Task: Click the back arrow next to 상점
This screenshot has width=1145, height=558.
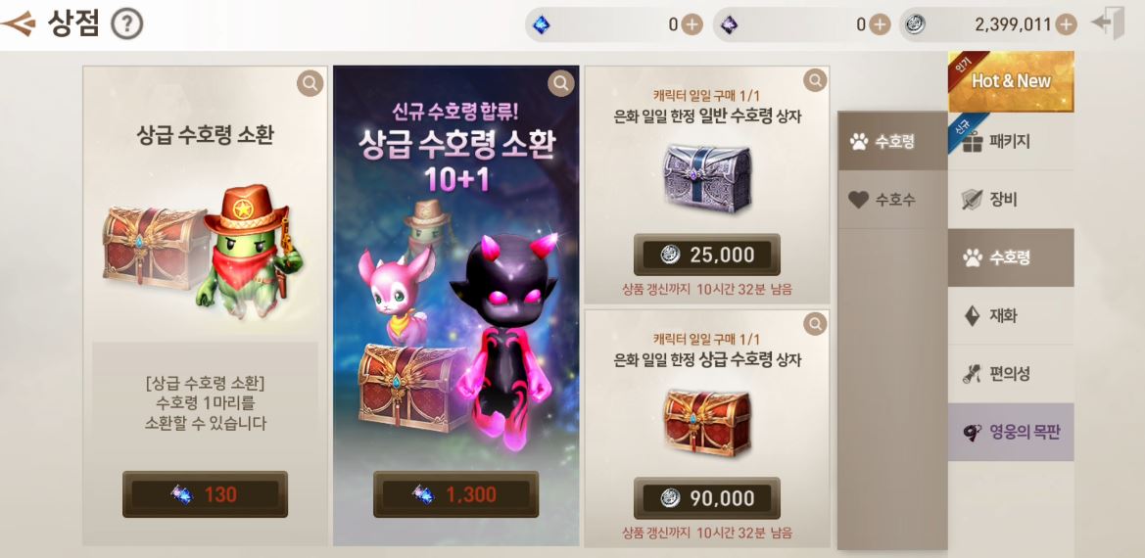Action: pos(18,24)
